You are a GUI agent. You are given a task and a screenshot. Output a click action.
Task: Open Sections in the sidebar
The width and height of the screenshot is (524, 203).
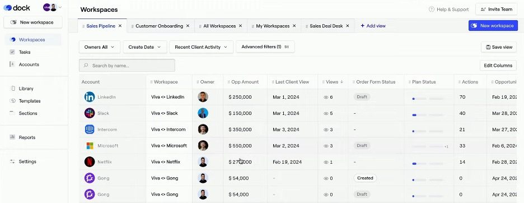tap(28, 113)
